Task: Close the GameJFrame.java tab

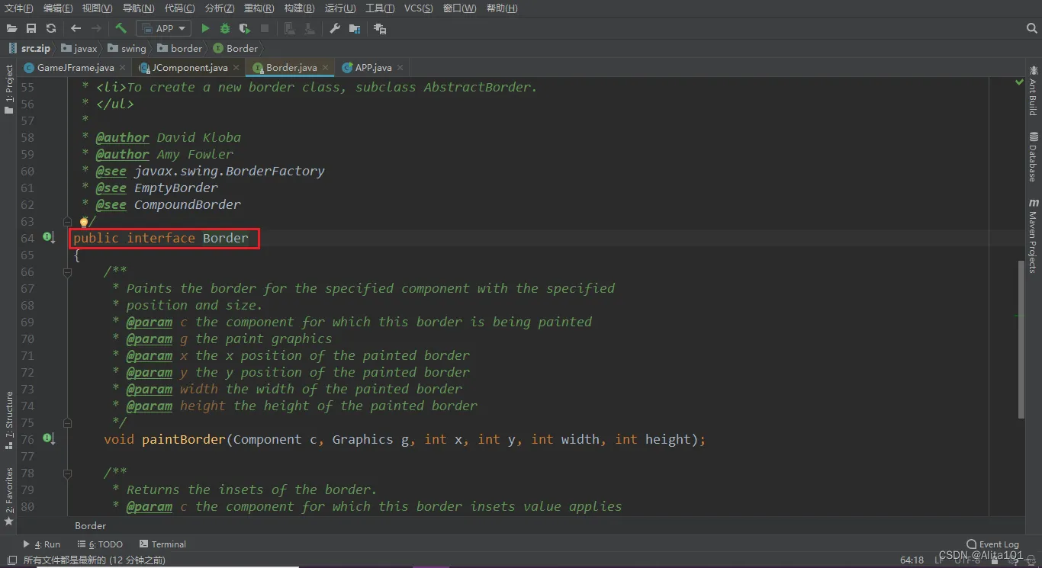Action: [x=123, y=67]
